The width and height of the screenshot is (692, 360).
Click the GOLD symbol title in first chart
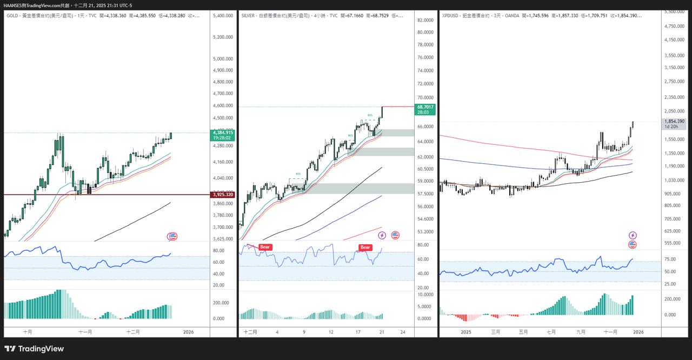[14, 16]
